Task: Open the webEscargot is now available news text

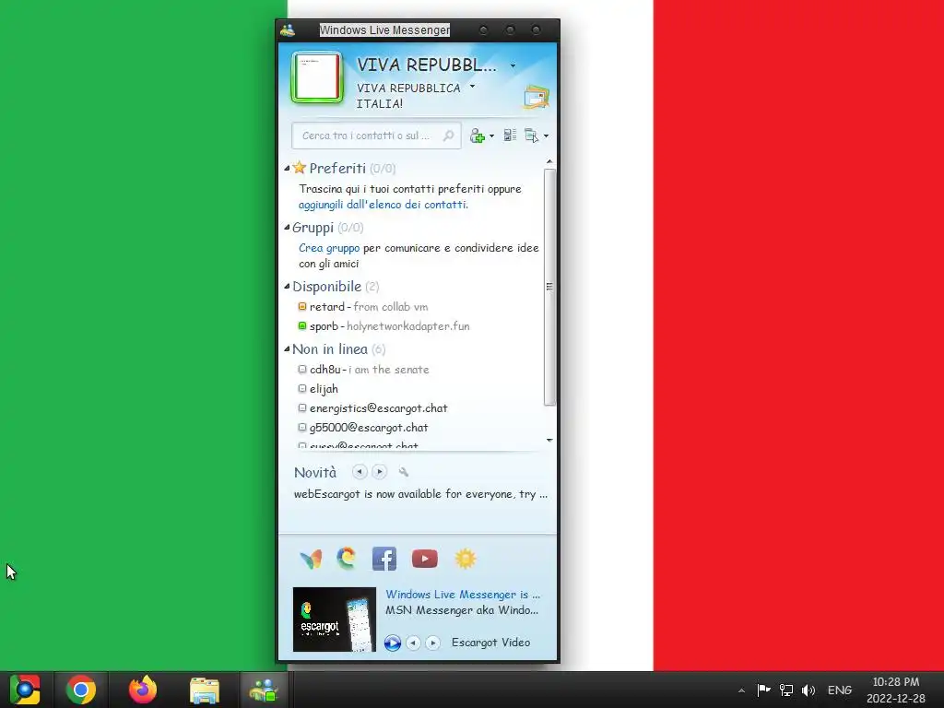Action: [420, 494]
